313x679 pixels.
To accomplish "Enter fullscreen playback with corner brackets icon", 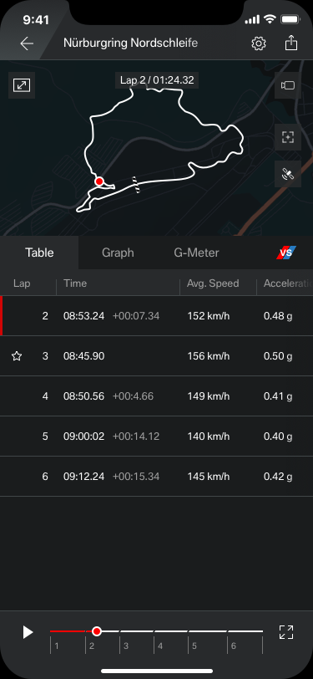I will coord(286,632).
